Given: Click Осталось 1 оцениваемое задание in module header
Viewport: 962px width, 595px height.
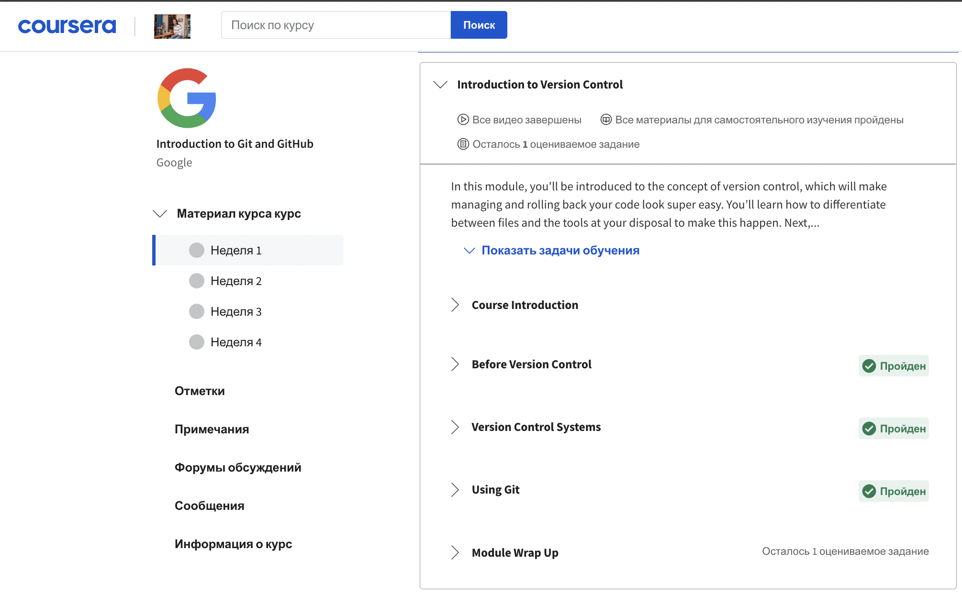Looking at the screenshot, I should pos(556,144).
